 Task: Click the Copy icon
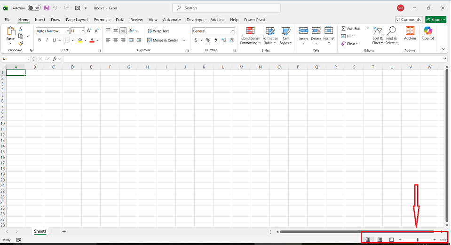[x=21, y=36]
